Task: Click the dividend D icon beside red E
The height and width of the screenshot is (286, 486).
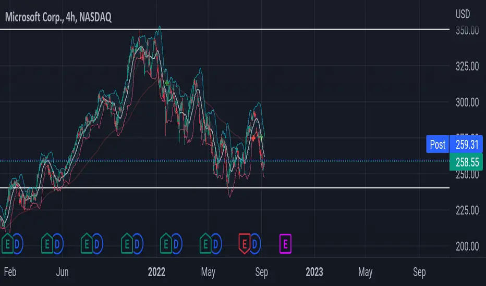Action: click(255, 244)
